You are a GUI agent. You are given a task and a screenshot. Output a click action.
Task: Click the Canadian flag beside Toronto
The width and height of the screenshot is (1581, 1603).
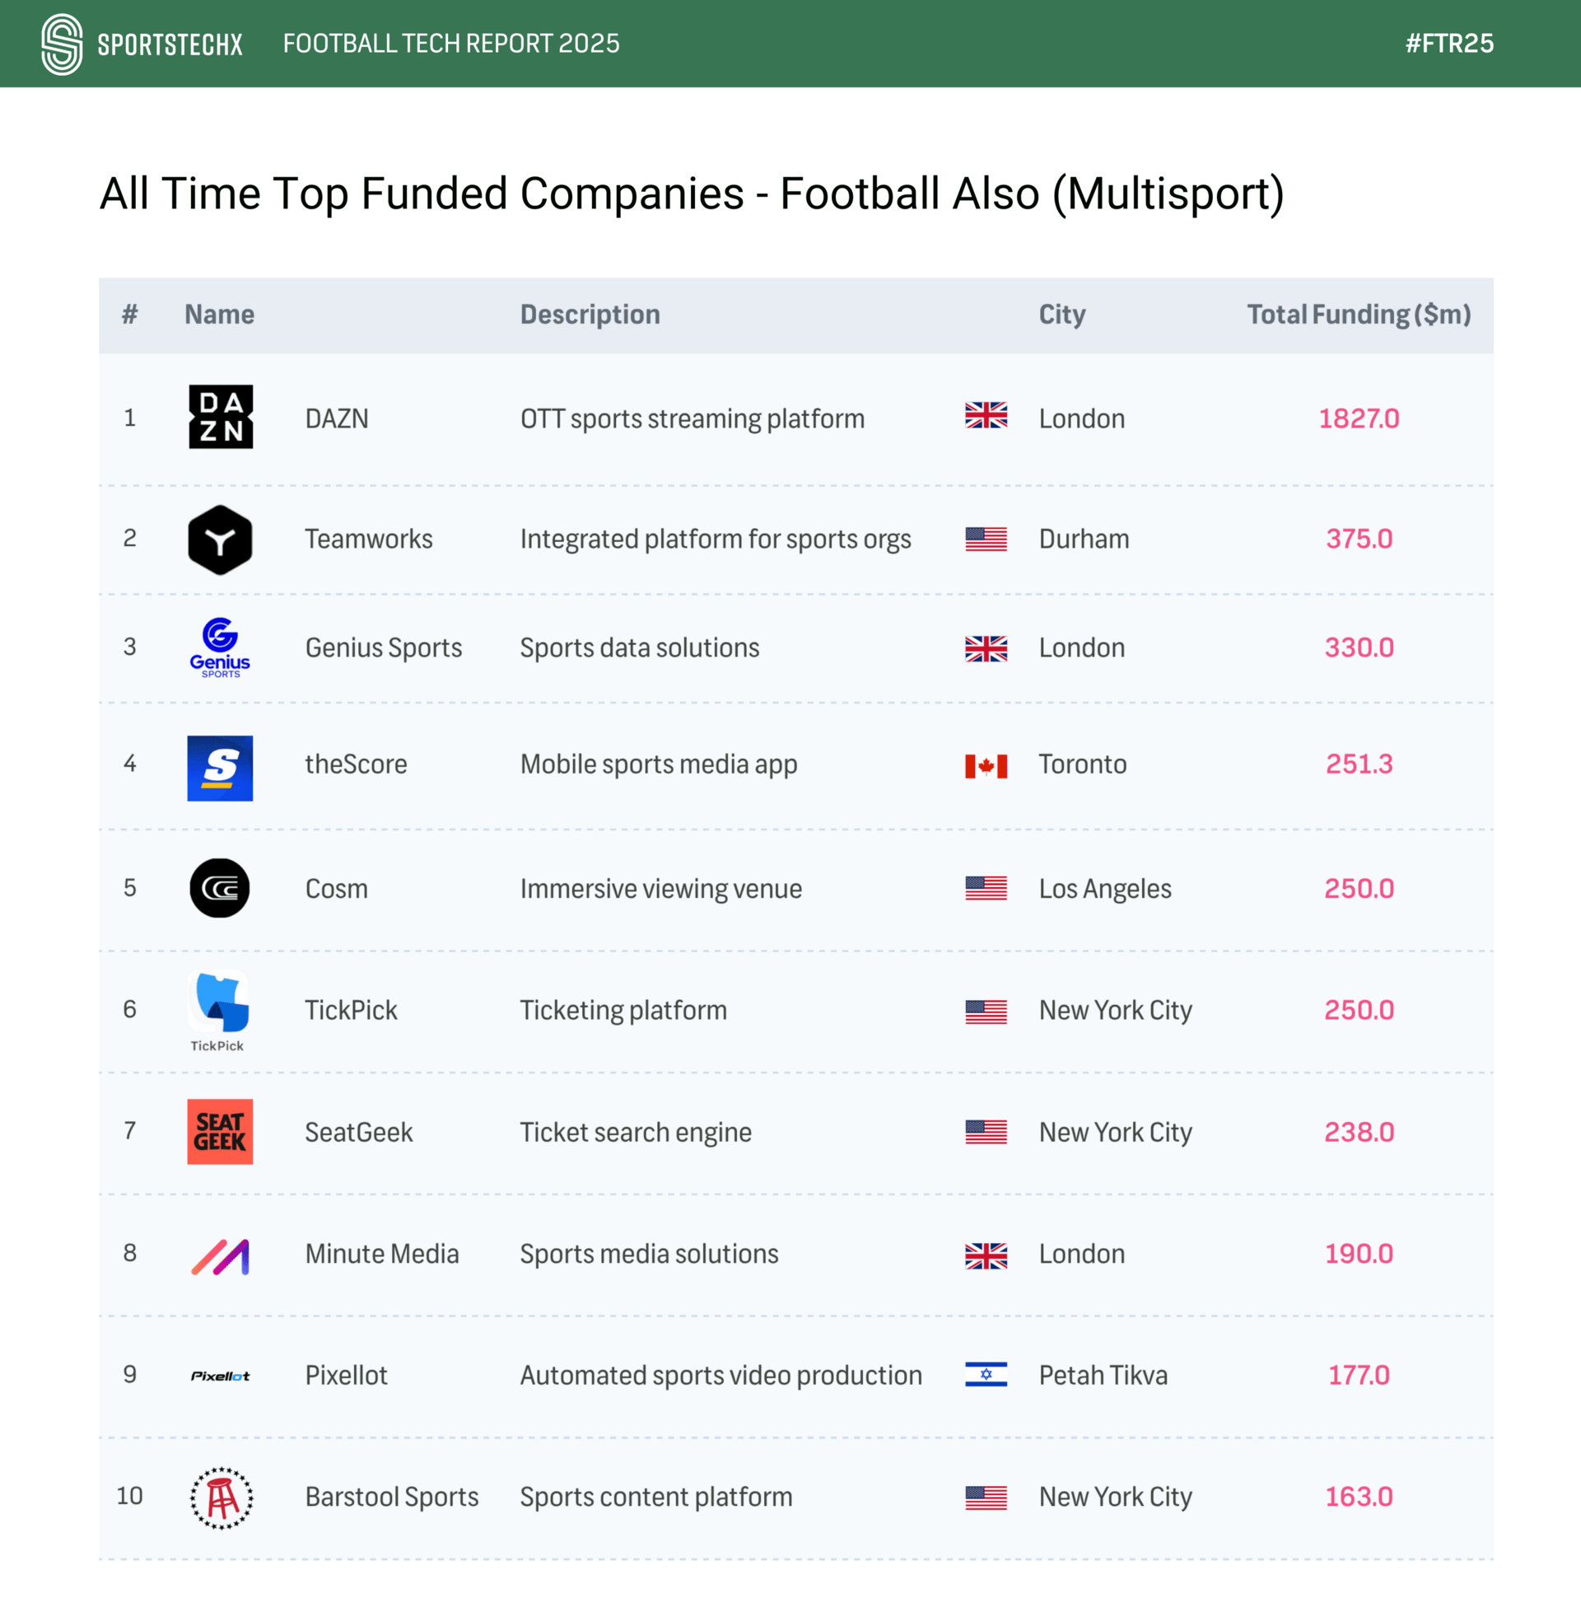tap(986, 766)
